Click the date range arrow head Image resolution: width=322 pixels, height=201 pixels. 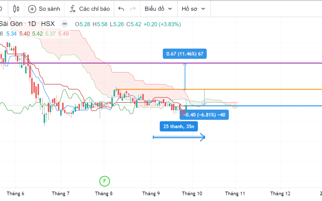203,137
